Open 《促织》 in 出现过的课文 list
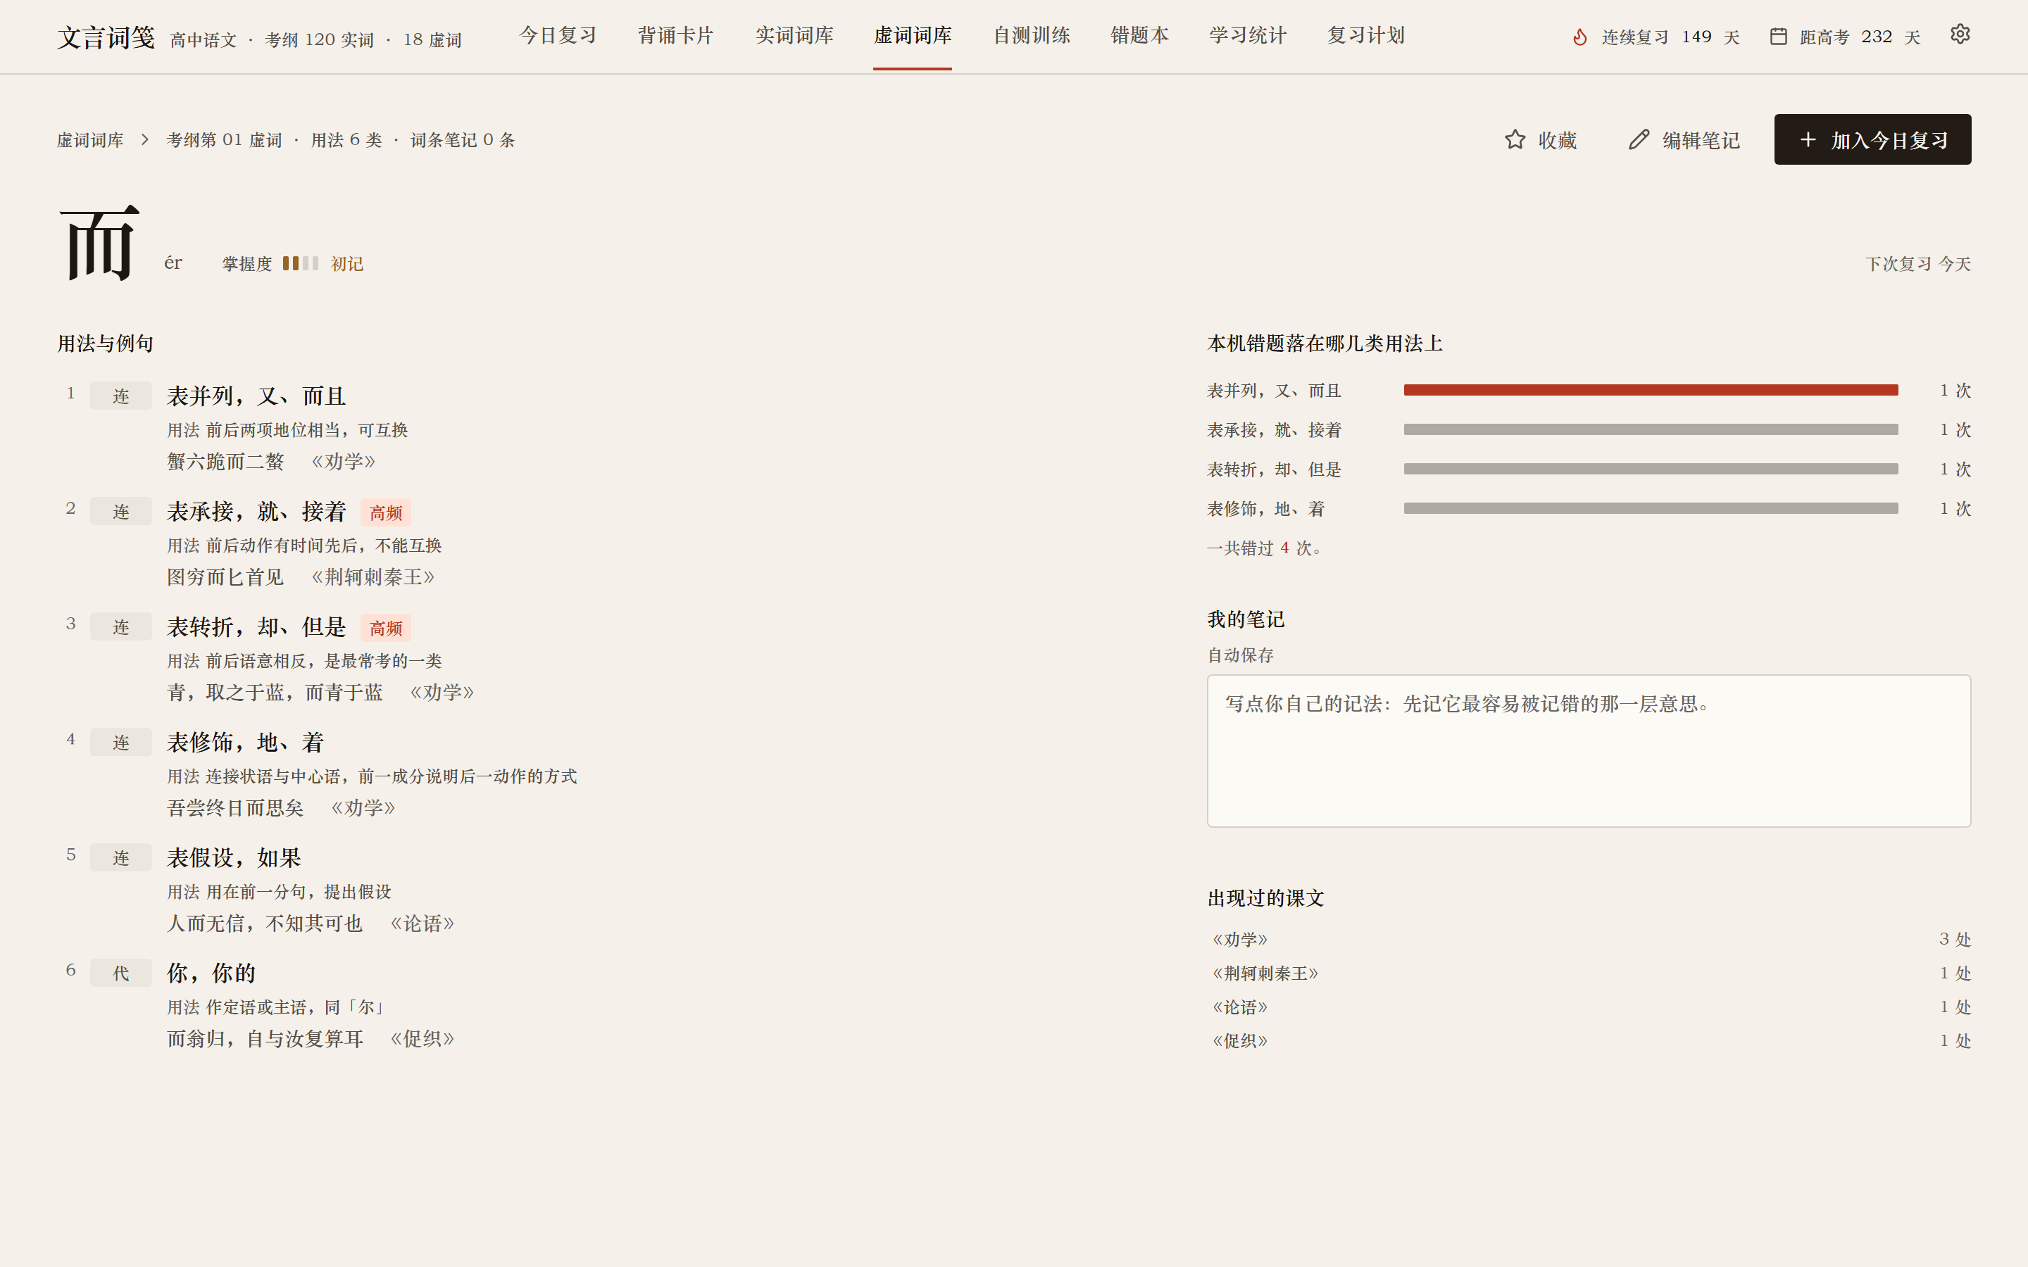The height and width of the screenshot is (1267, 2028). click(x=1588, y=1040)
